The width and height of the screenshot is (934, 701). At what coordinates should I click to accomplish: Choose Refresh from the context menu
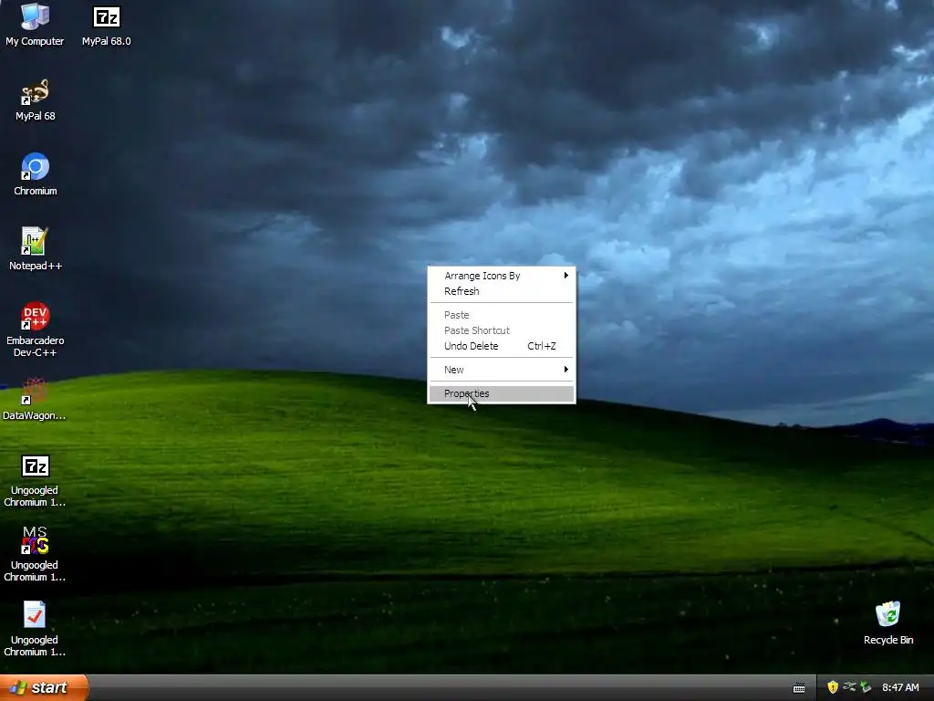pyautogui.click(x=502, y=291)
